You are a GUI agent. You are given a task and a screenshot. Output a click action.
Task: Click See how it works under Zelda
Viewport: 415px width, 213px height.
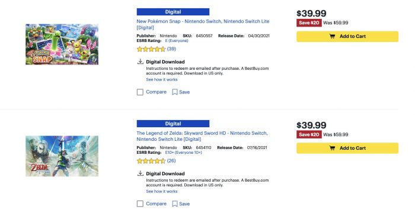click(x=162, y=191)
